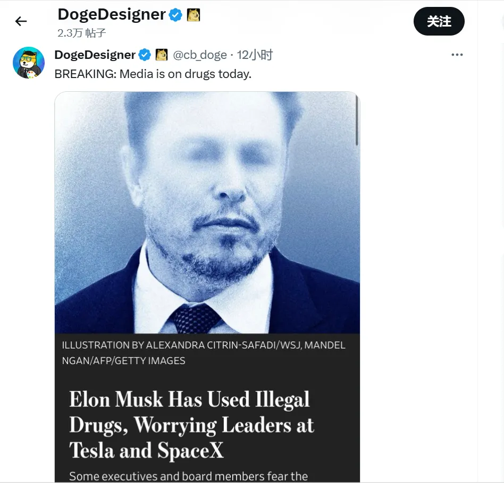Click the headline "Elon Musk Has Used Illegal Drugs"

(x=189, y=399)
